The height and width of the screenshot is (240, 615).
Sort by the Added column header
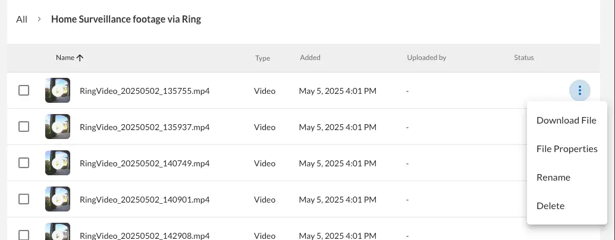[310, 58]
